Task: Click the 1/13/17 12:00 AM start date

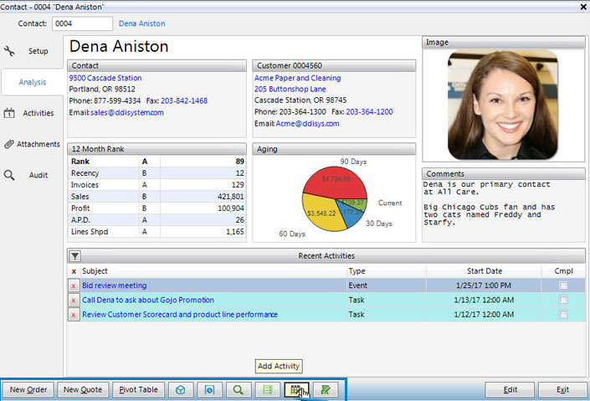Action: [x=484, y=300]
